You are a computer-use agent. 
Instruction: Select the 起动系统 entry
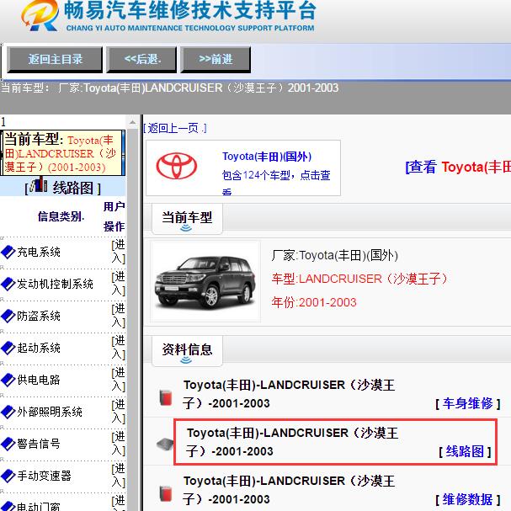pyautogui.click(x=39, y=348)
